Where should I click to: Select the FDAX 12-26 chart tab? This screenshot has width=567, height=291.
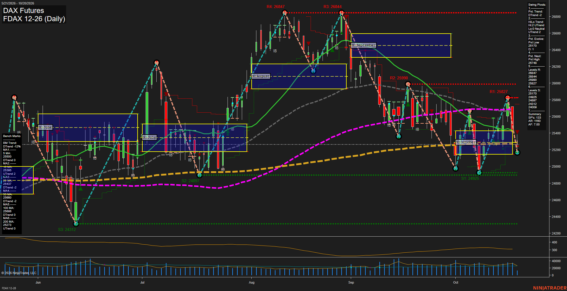(9, 288)
